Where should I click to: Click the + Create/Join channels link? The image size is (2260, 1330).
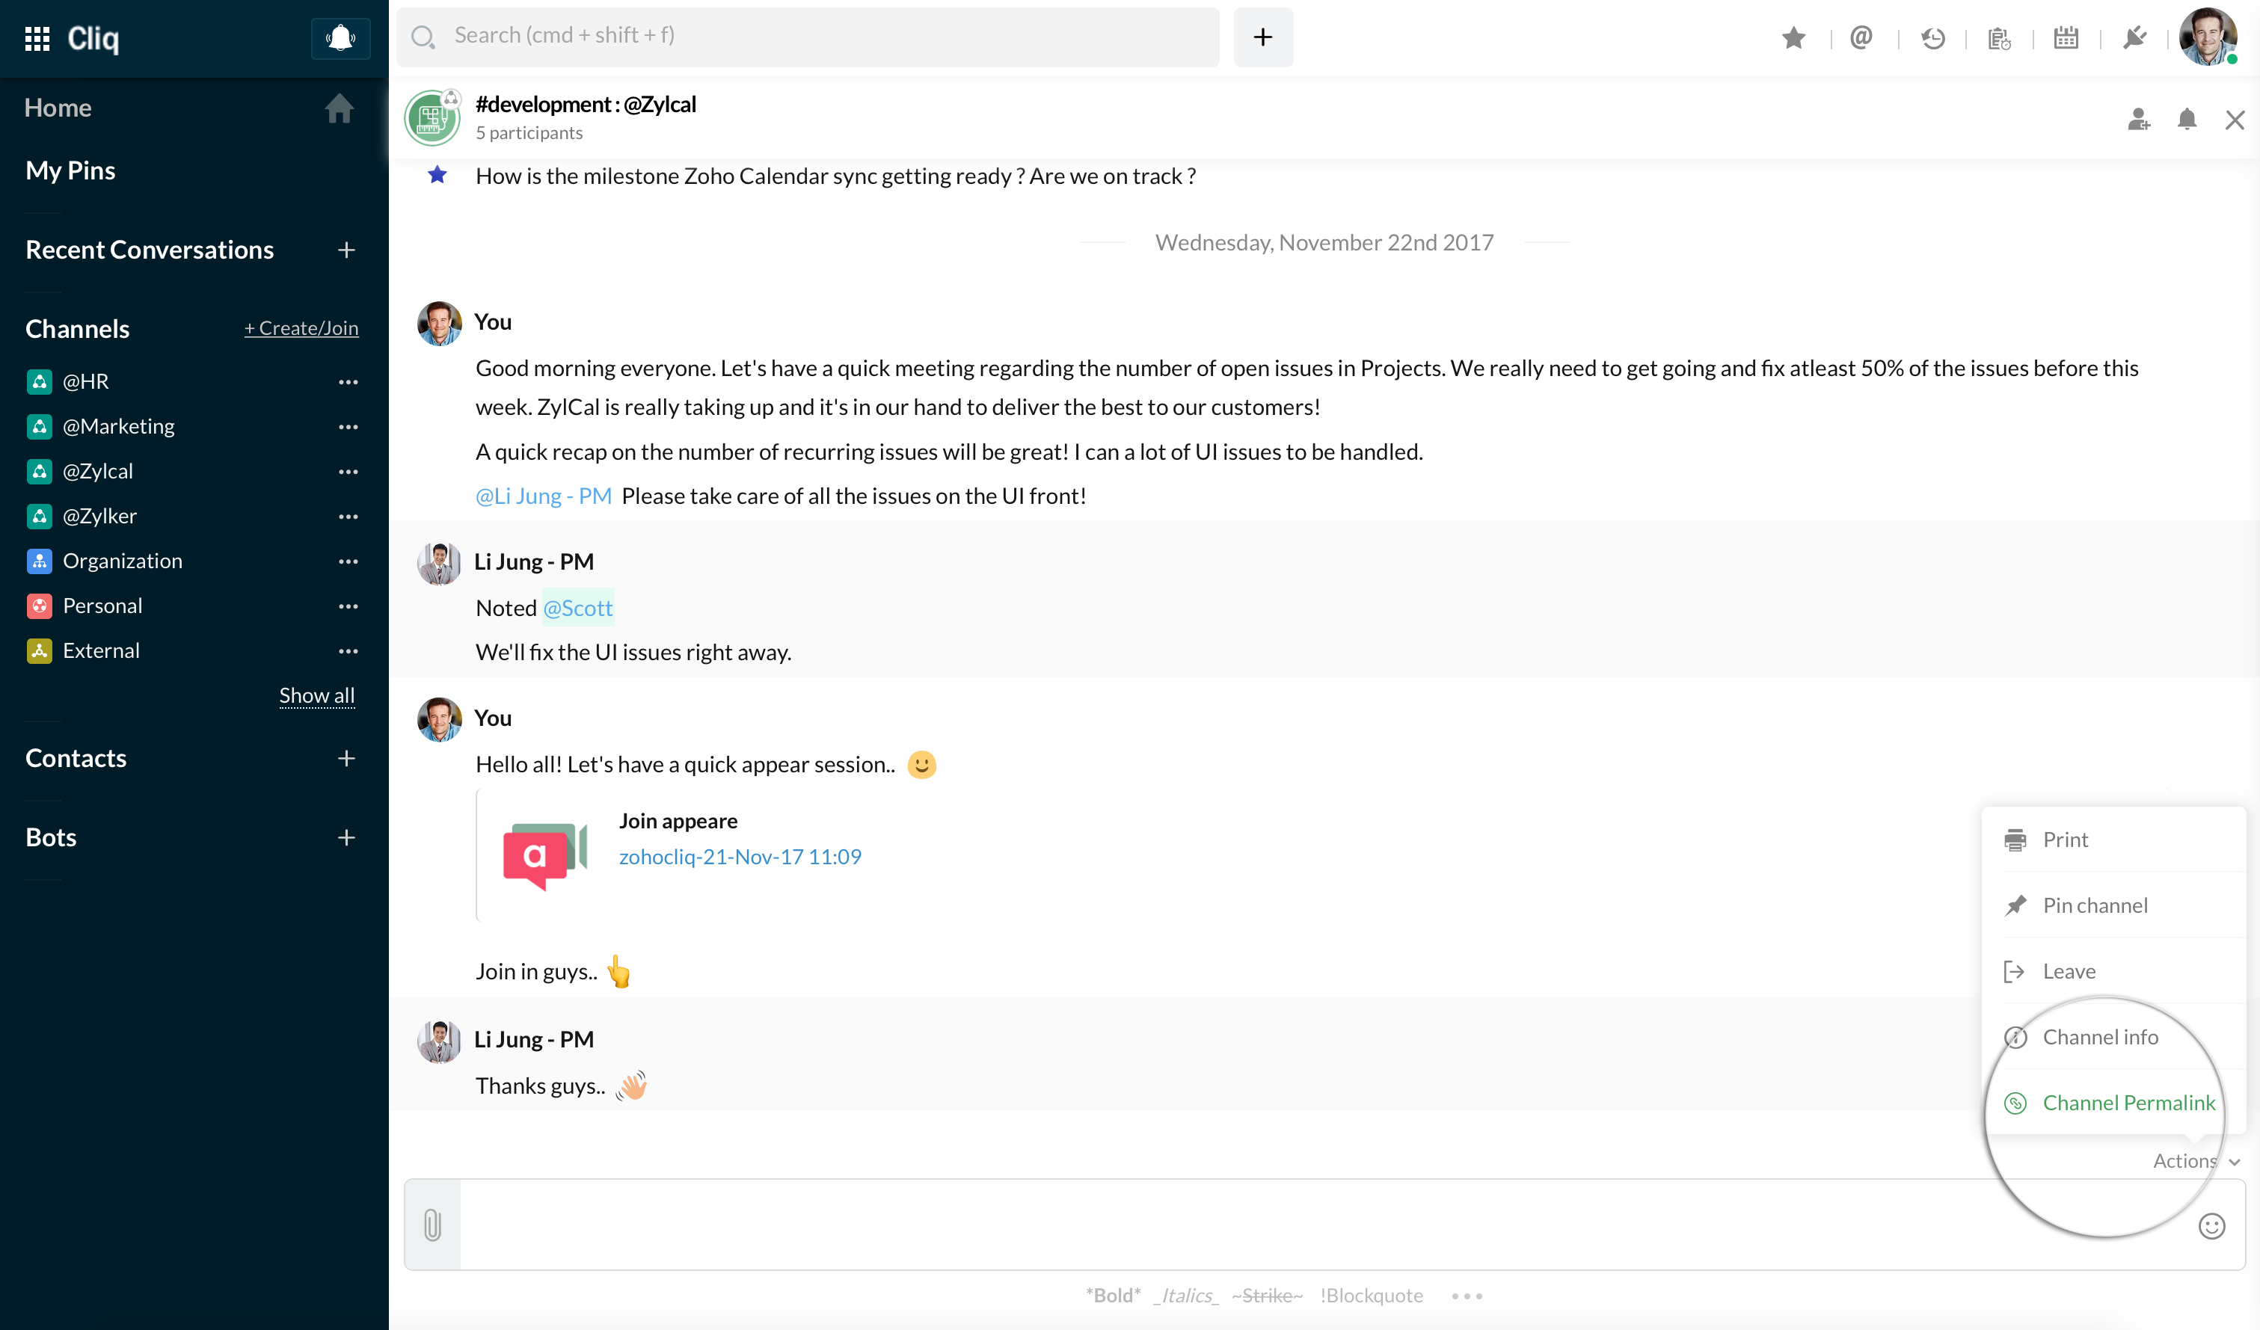coord(301,328)
